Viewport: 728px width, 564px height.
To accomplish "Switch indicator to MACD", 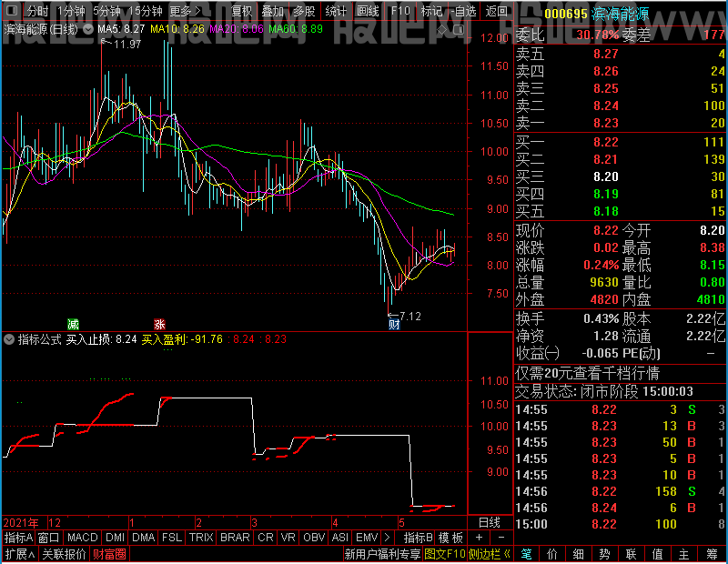I will 82,538.
